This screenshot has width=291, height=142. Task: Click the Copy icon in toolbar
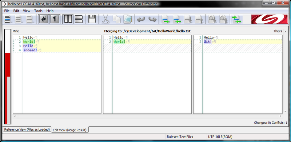point(116,19)
